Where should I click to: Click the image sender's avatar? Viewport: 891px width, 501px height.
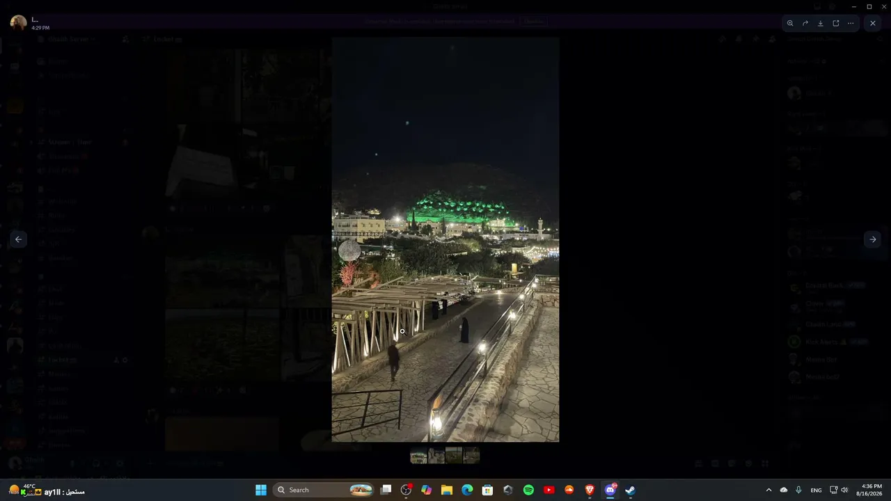point(19,23)
